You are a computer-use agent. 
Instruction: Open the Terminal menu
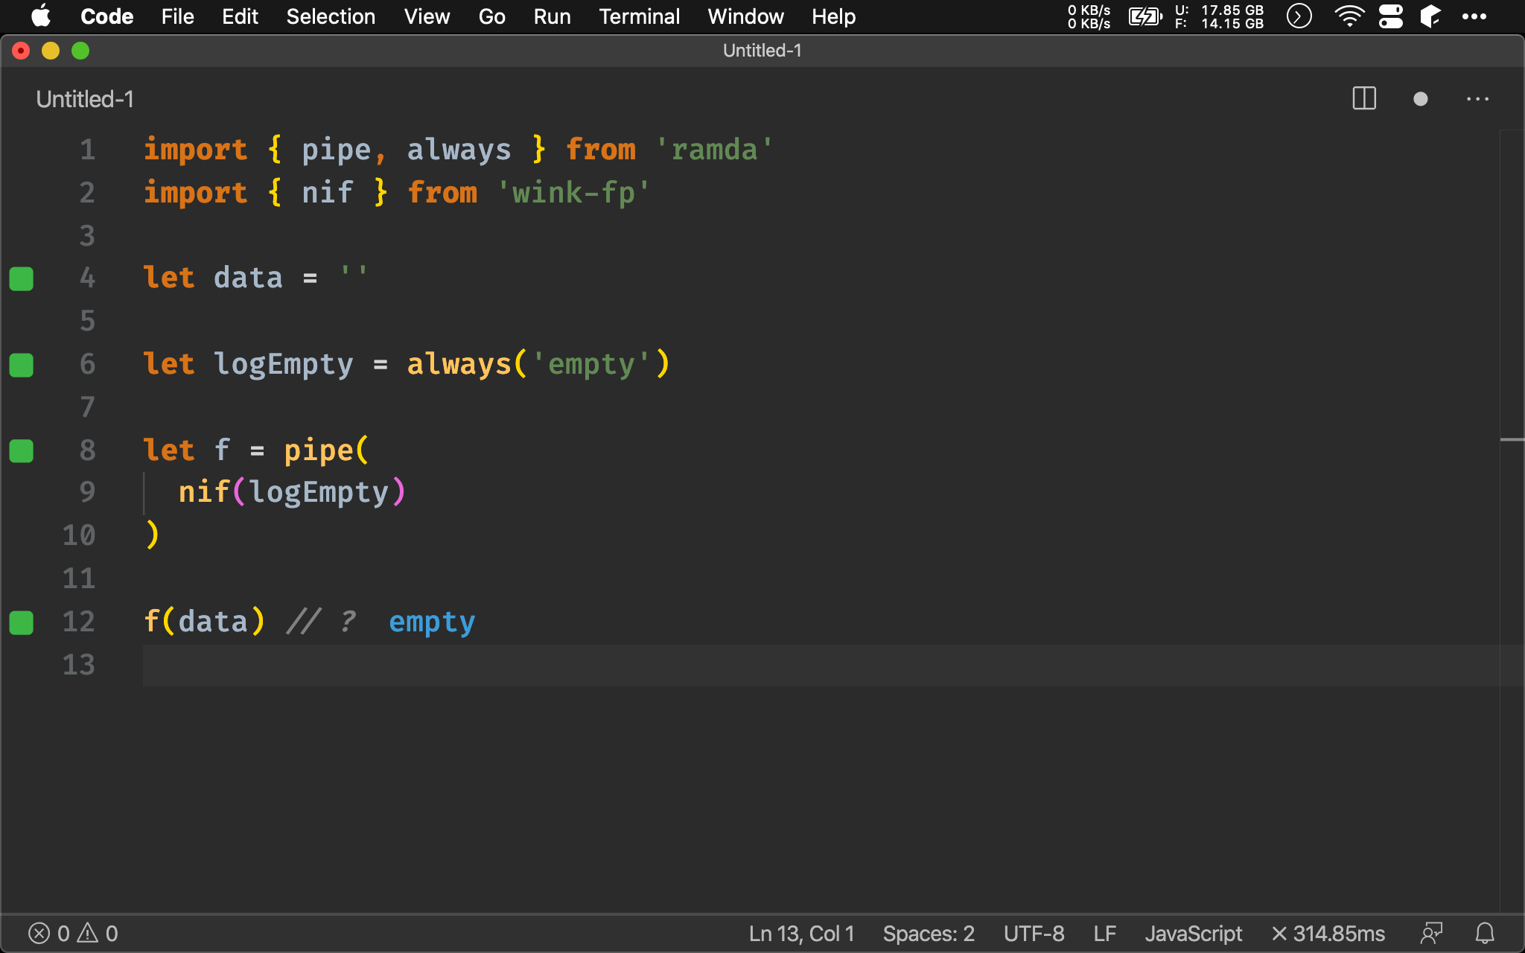639,16
